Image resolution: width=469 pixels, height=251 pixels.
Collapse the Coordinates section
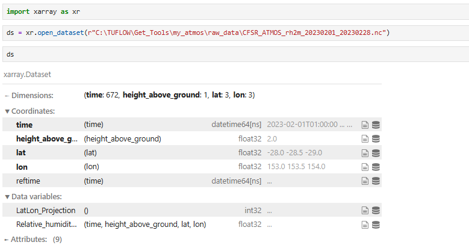pos(30,111)
